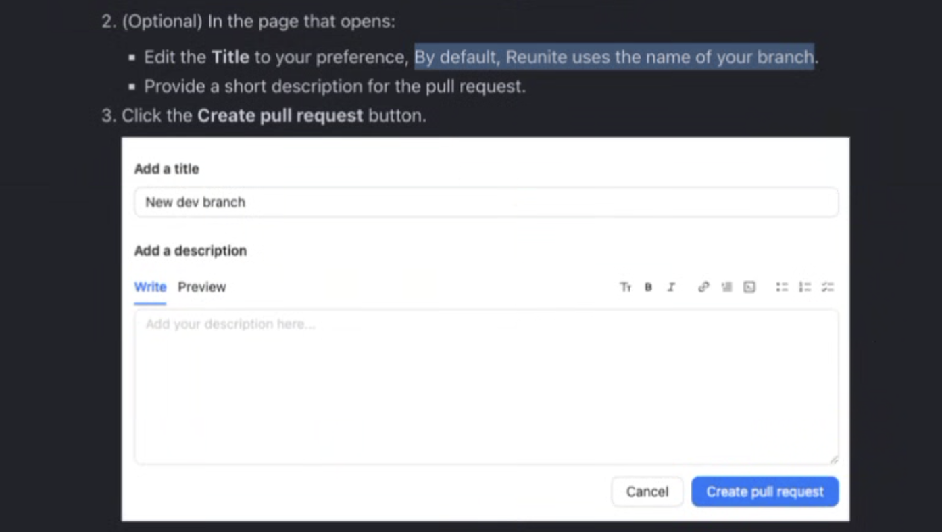Switch to the Preview tab
This screenshot has height=532, width=942.
pyautogui.click(x=201, y=287)
